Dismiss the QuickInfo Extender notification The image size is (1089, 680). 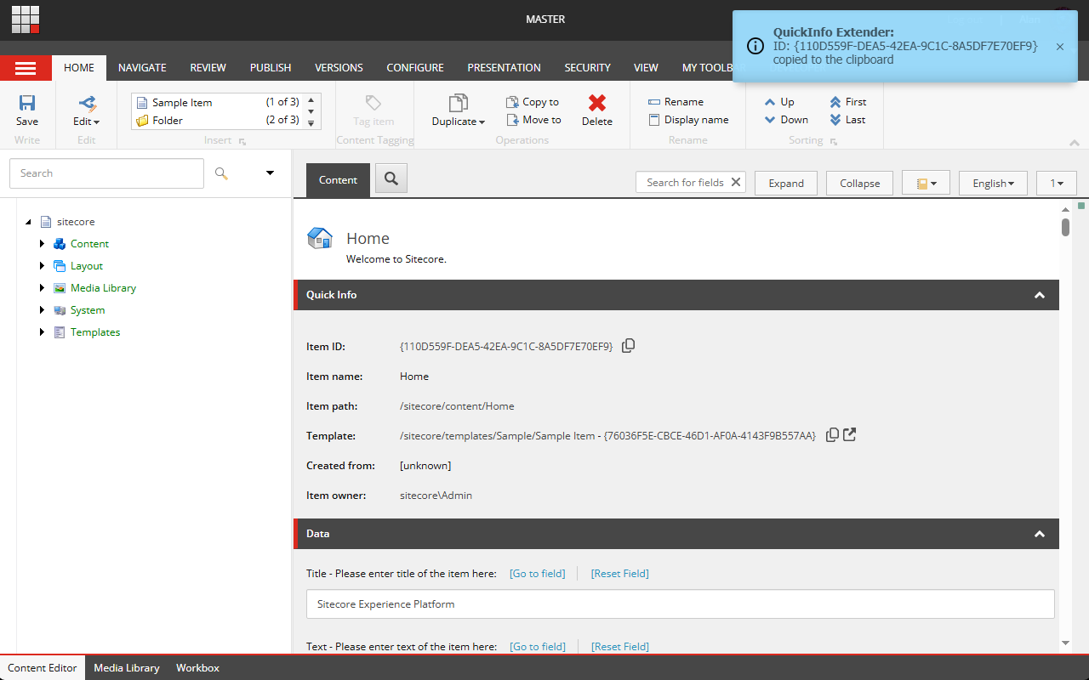[1060, 47]
